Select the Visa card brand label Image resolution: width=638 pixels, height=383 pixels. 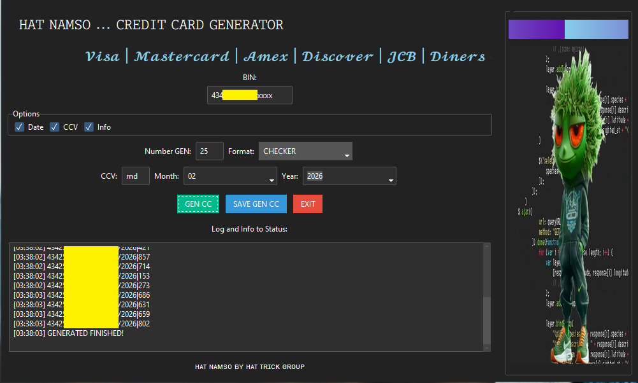103,57
